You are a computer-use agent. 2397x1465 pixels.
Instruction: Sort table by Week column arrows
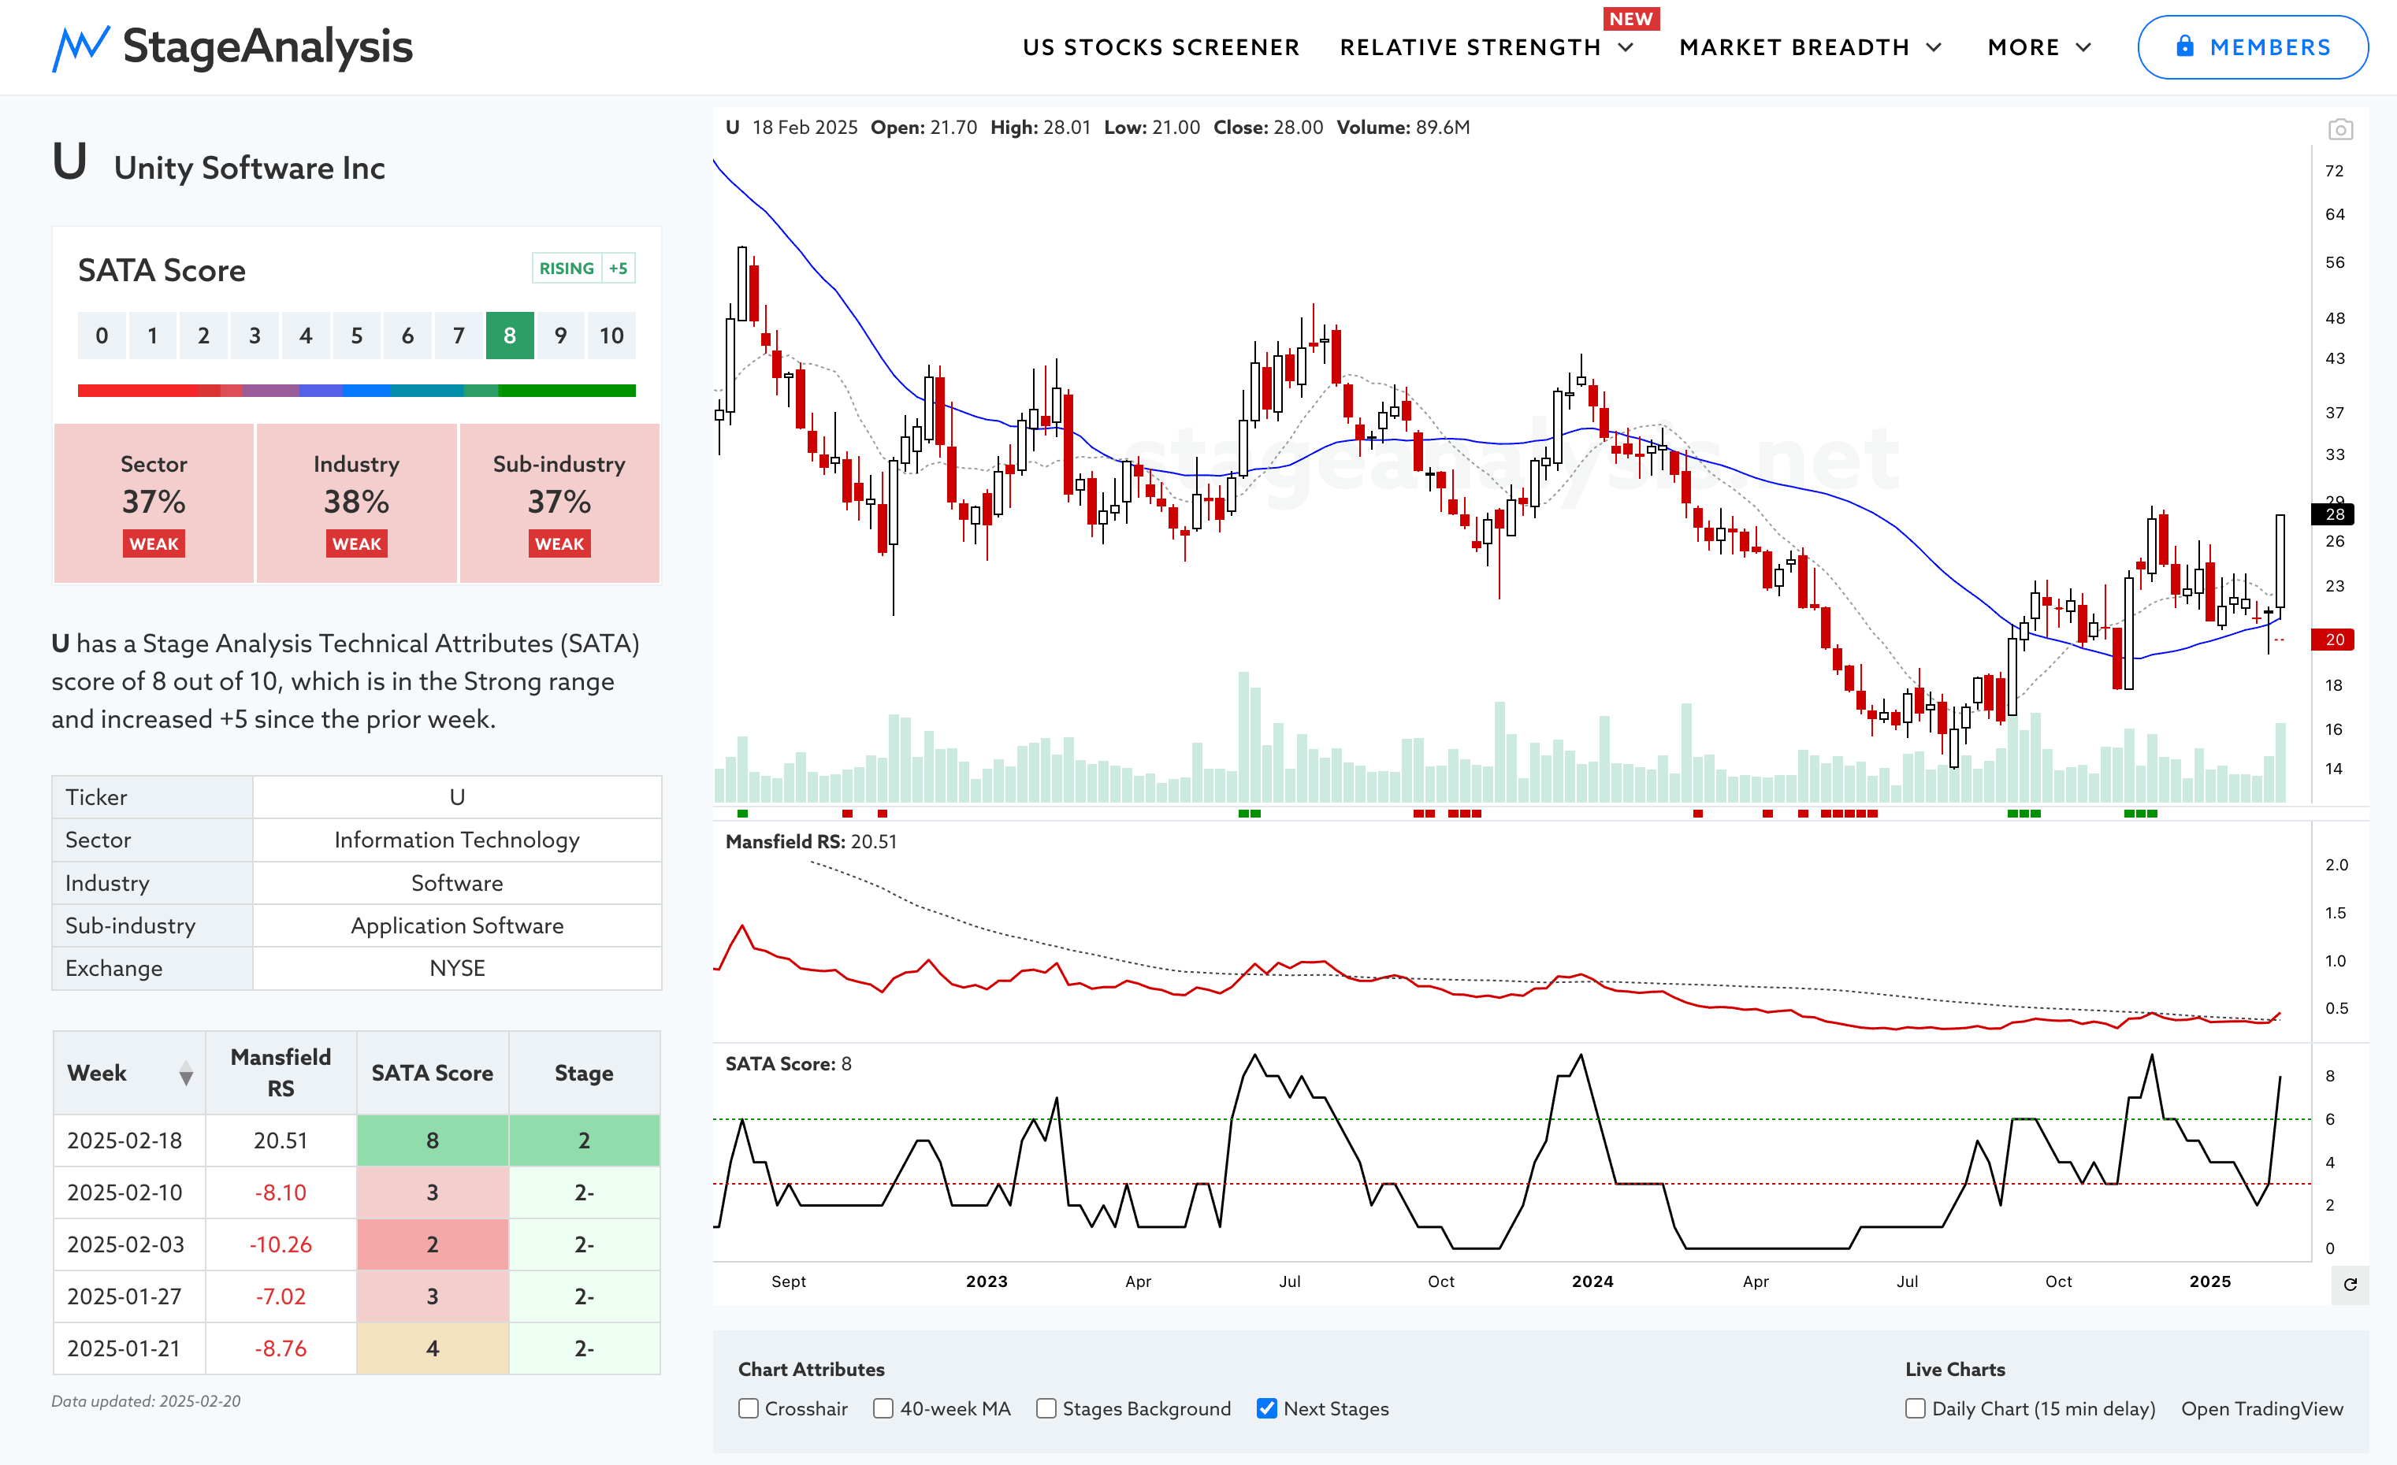[186, 1074]
